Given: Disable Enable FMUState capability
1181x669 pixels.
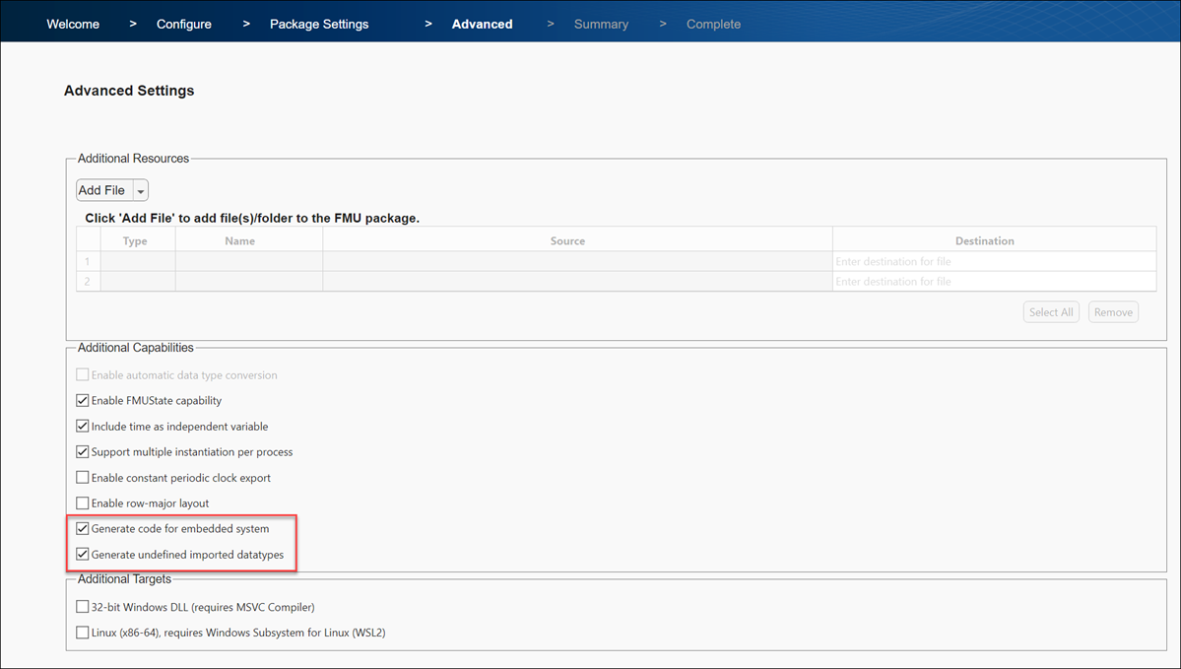Looking at the screenshot, I should click(x=83, y=400).
